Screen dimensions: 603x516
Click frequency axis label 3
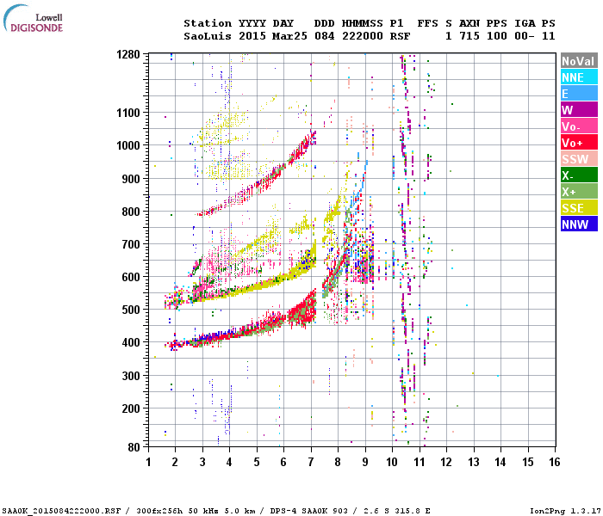point(202,462)
